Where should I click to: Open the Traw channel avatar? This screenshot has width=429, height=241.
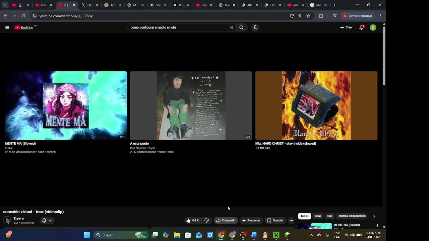tap(7, 220)
